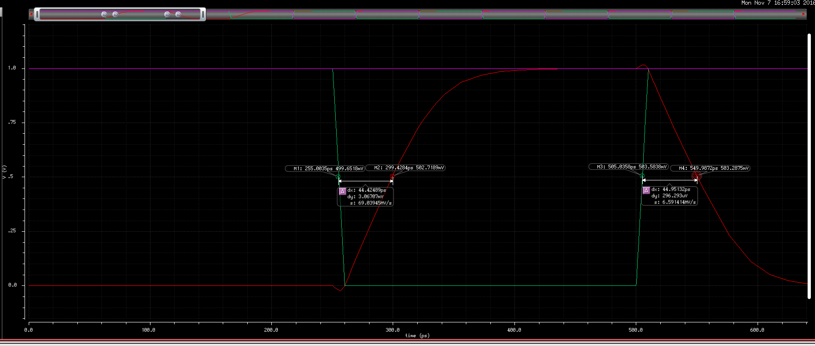This screenshot has width=815, height=346.
Task: Click the leftmost 'm' marker in overview strip
Action: 104,14
